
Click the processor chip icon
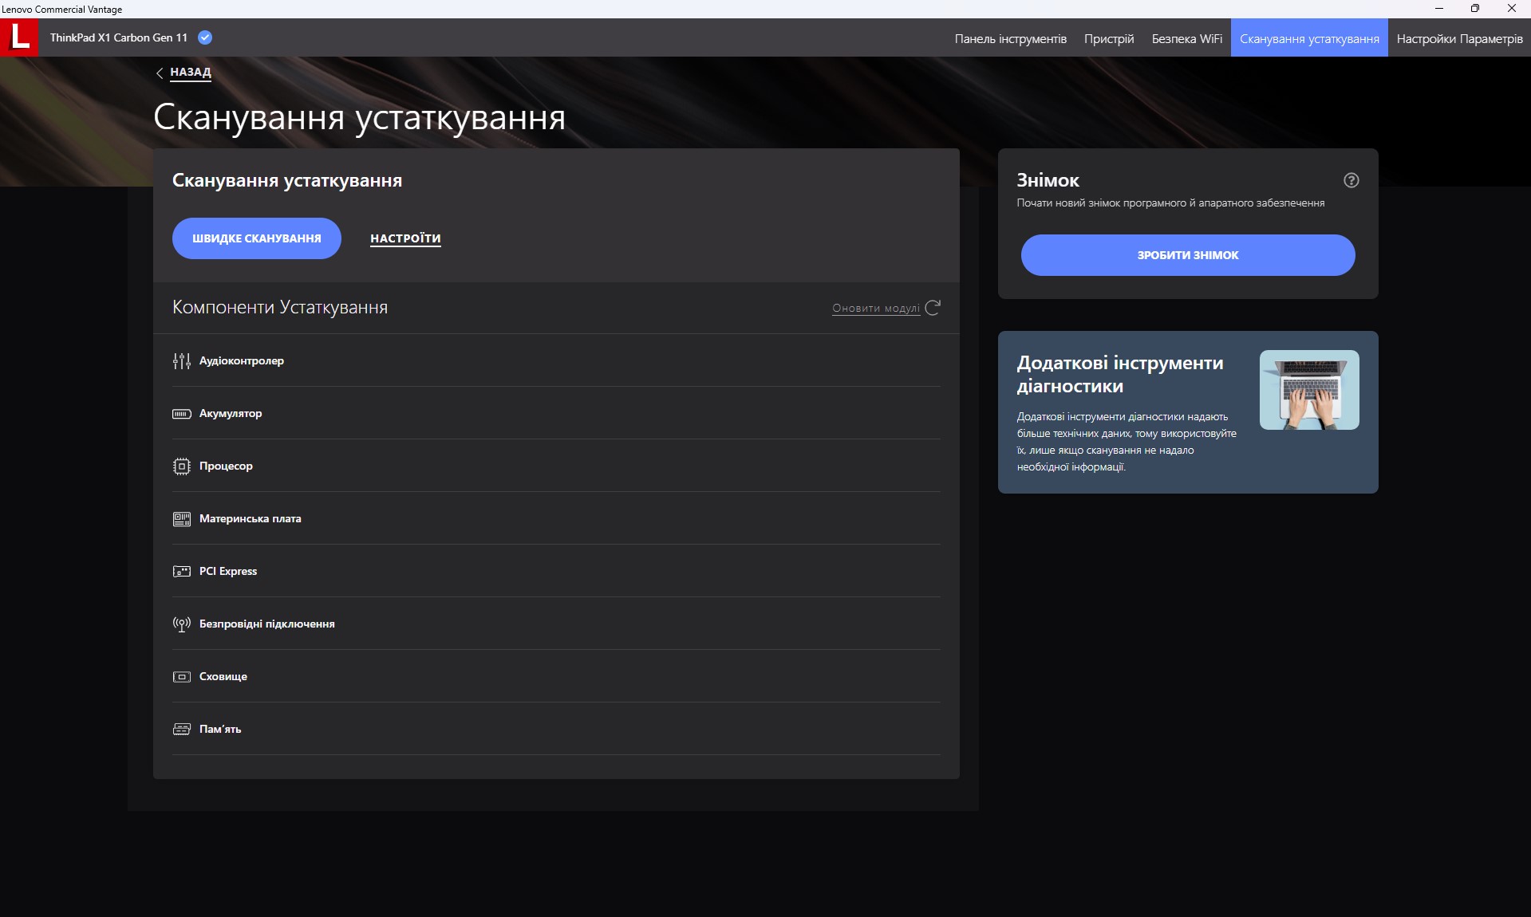pos(181,466)
